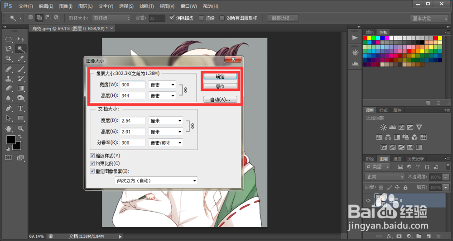Uncheck Resample Image (重定图像像素) checkbox
Viewport: 453px width, 241px height.
point(92,171)
